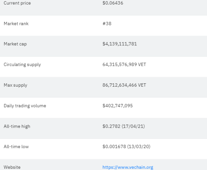
Task: Click the current price value $0.06436
Action: click(113, 3)
